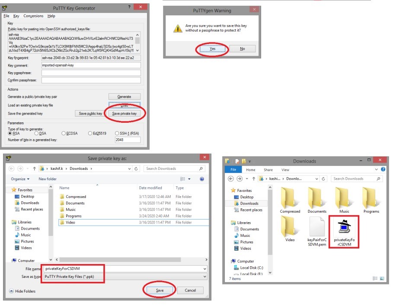Select Programs folder in Save dialog list
Viewport: 399px width, 306px height.
[x=73, y=216]
